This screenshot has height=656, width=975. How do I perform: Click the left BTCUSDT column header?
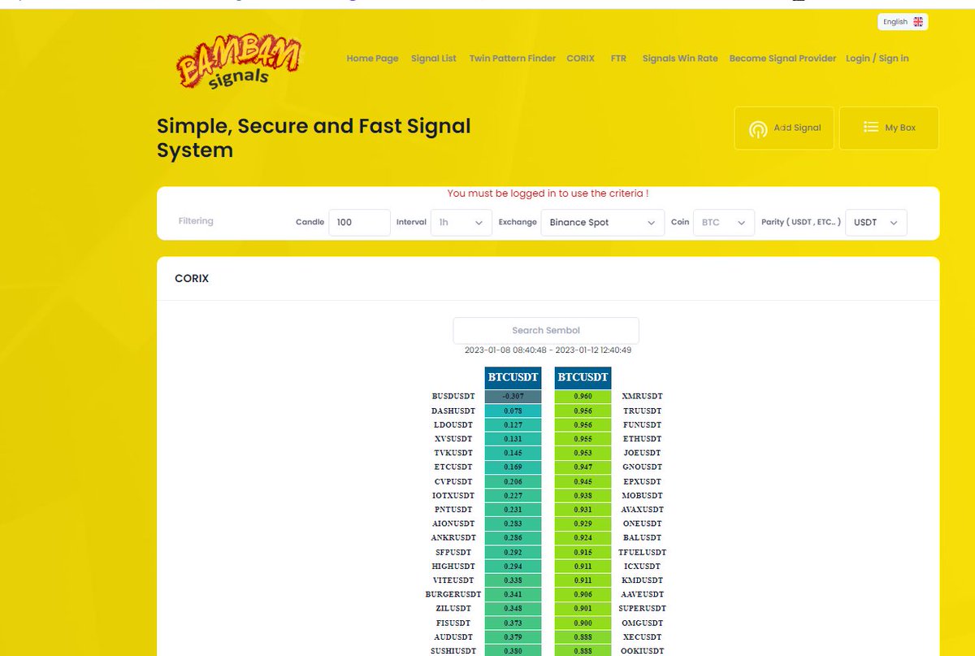(513, 377)
